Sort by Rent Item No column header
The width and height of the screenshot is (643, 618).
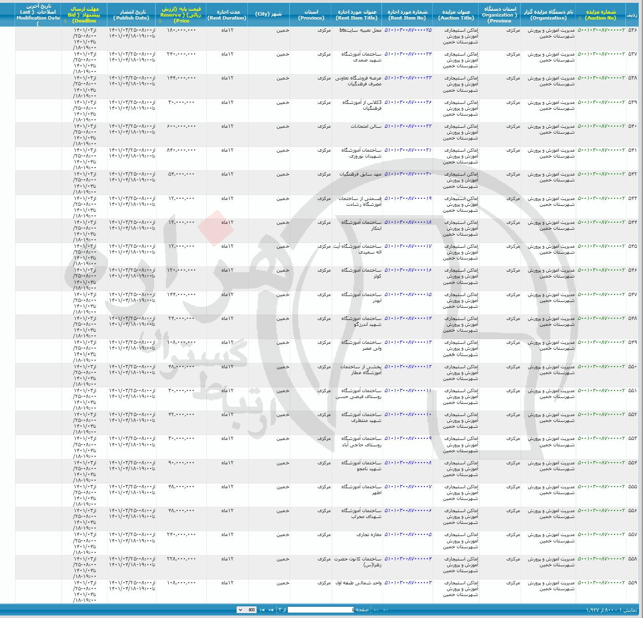(x=407, y=15)
